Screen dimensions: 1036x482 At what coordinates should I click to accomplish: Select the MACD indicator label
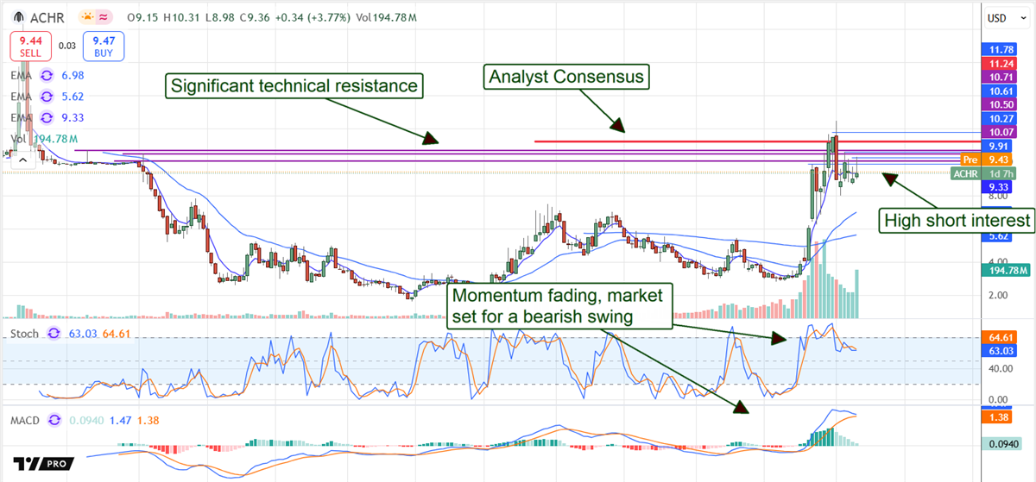24,420
